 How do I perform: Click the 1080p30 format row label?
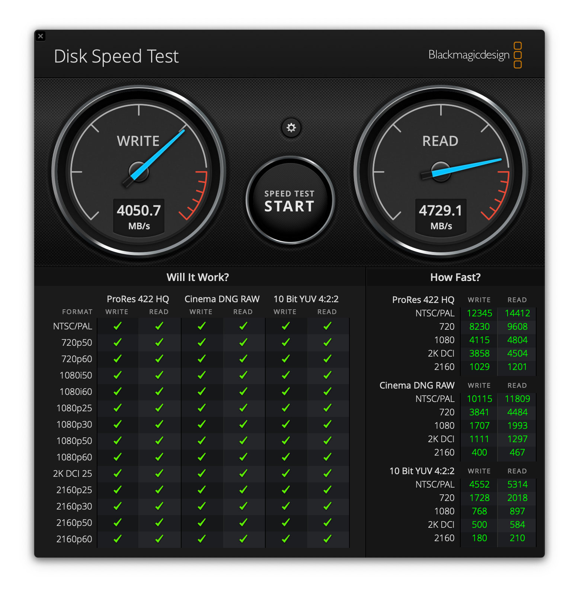(74, 425)
